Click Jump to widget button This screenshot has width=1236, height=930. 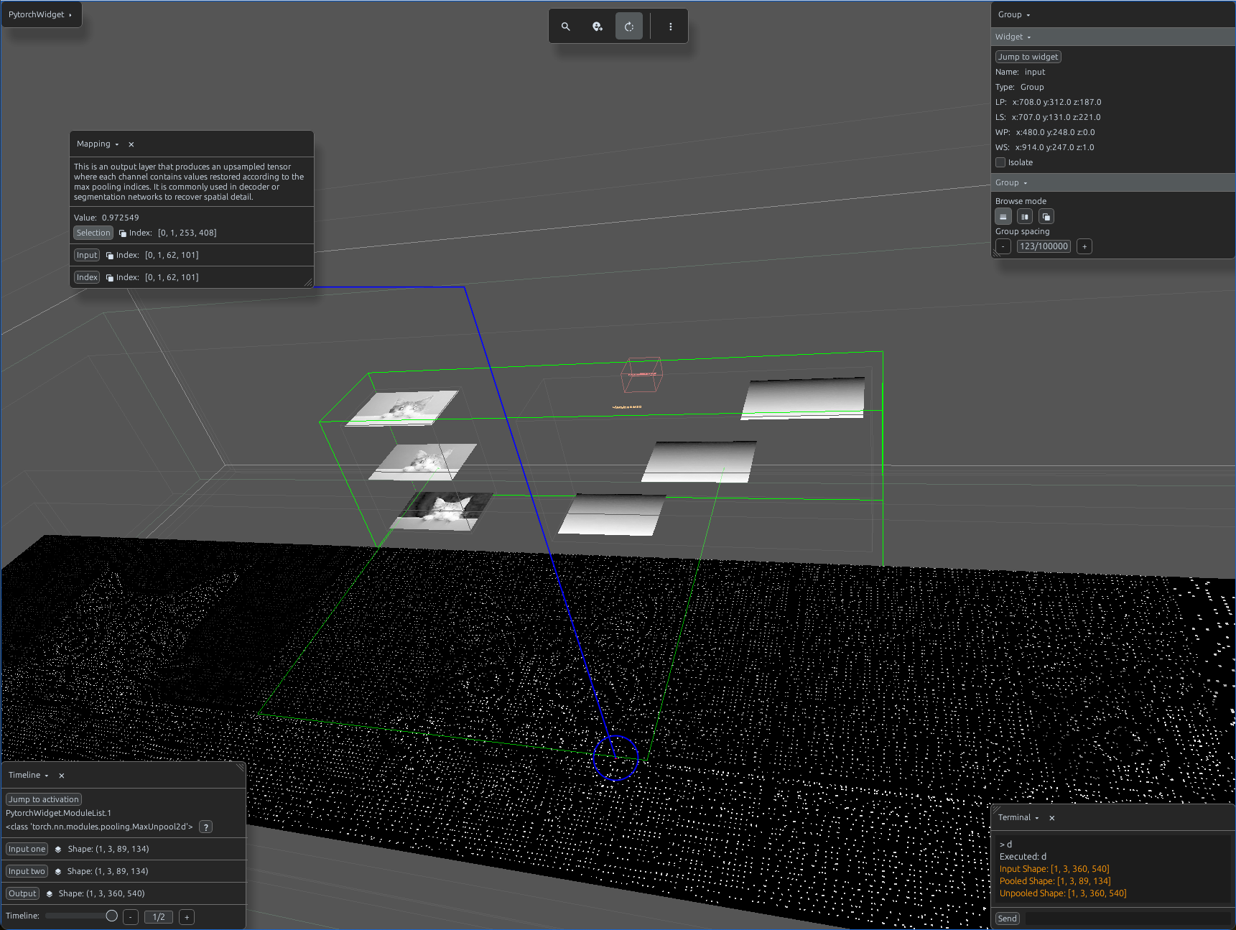tap(1028, 57)
